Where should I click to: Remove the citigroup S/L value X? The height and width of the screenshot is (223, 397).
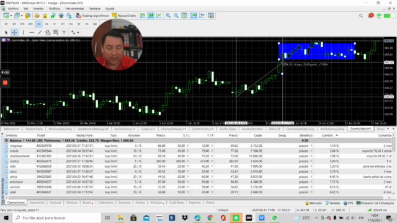[188, 146]
